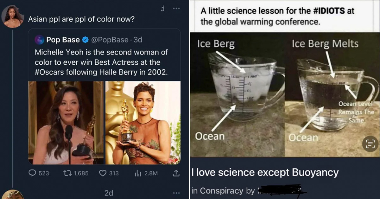The height and width of the screenshot is (199, 380).
Task: Open the tweet's three-dot options menu
Action: click(x=176, y=9)
